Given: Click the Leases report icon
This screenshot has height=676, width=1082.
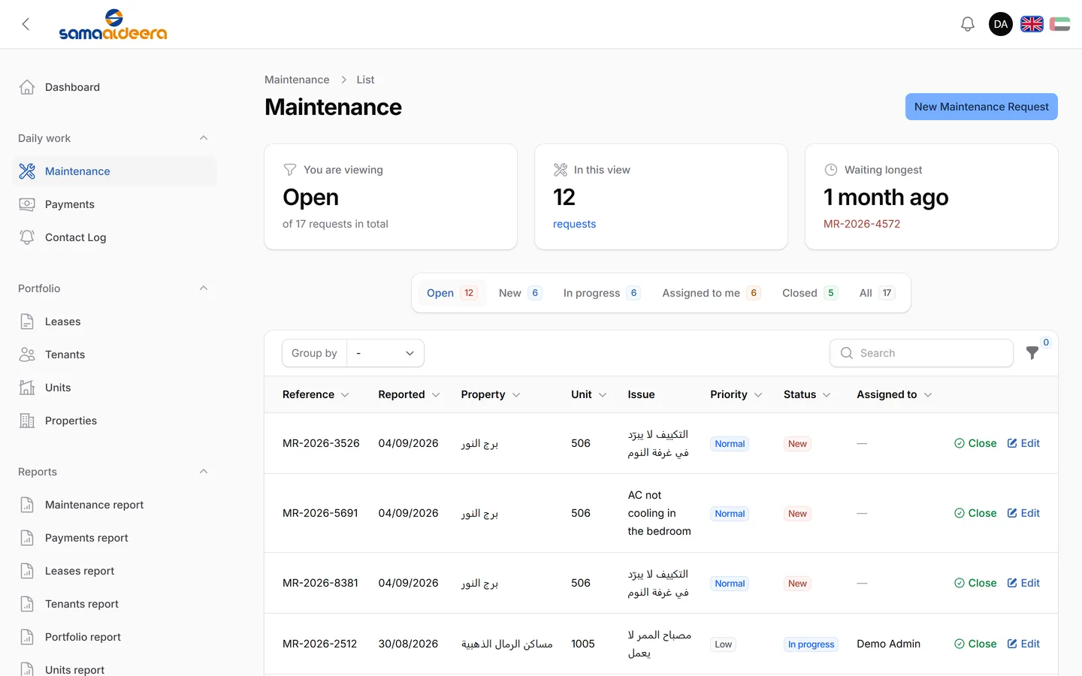Looking at the screenshot, I should pos(27,571).
